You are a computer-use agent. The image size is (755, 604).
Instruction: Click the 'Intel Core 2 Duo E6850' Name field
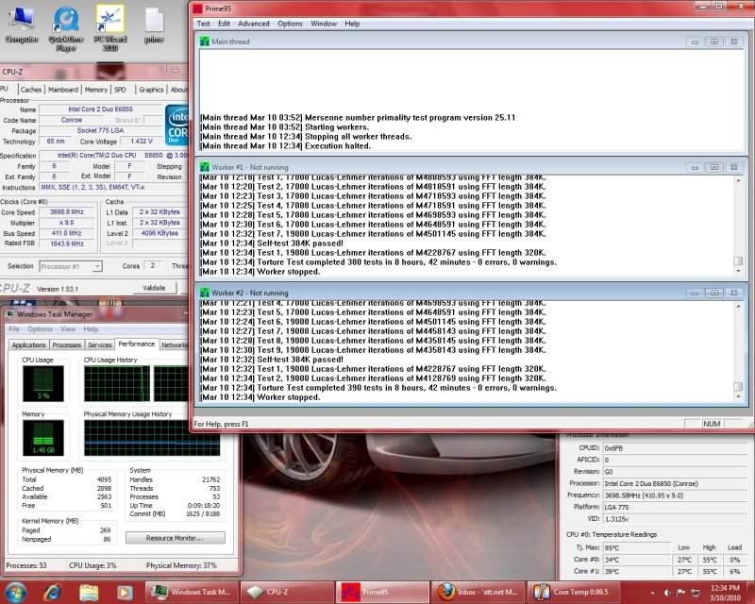tap(101, 109)
